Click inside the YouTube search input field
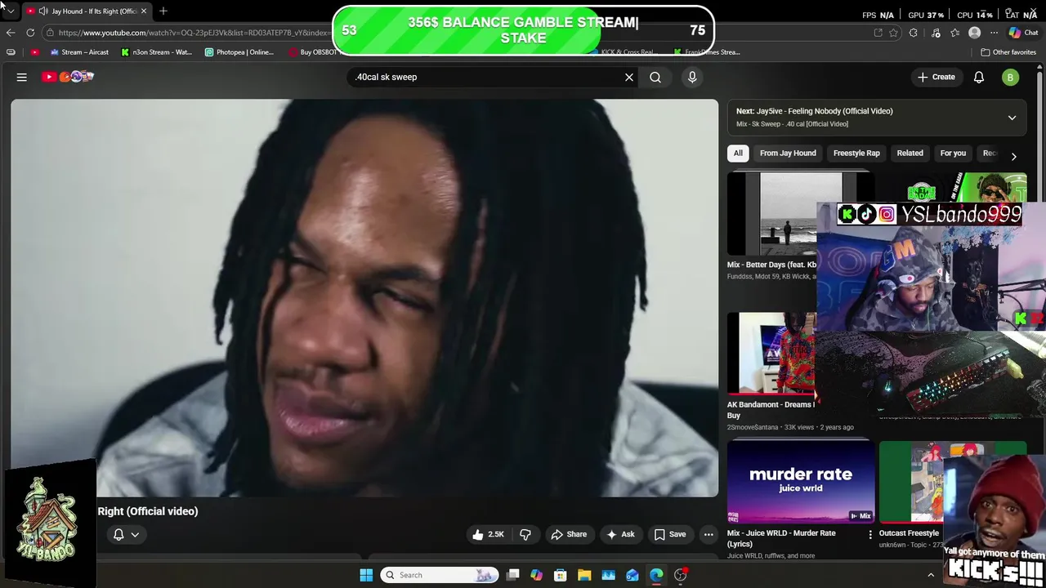Viewport: 1046px width, 588px height. pyautogui.click(x=486, y=77)
